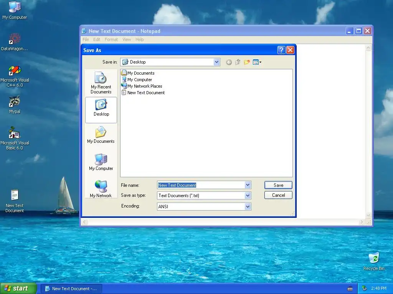
Task: Click New Text Document taskbar button
Action: point(71,289)
